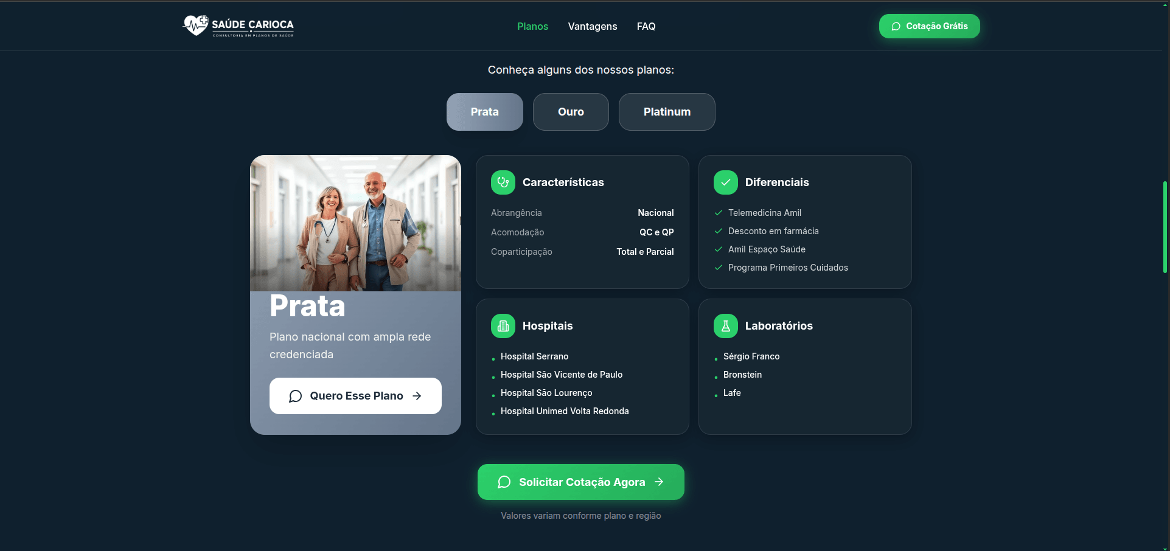Viewport: 1170px width, 551px height.
Task: Click the Diferenciais card heading
Action: (x=777, y=182)
